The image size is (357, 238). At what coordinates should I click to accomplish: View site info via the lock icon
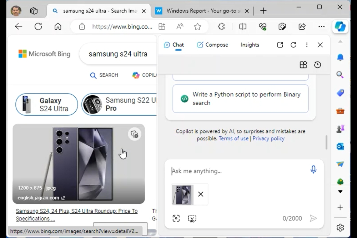click(x=82, y=27)
